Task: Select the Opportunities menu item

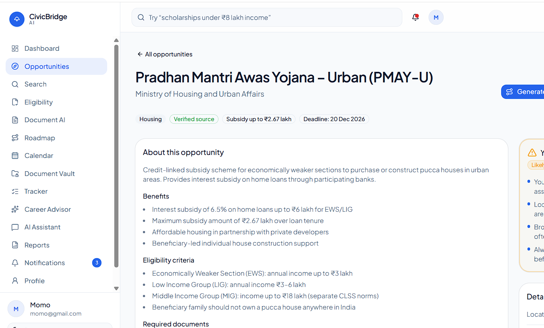Action: click(x=56, y=67)
